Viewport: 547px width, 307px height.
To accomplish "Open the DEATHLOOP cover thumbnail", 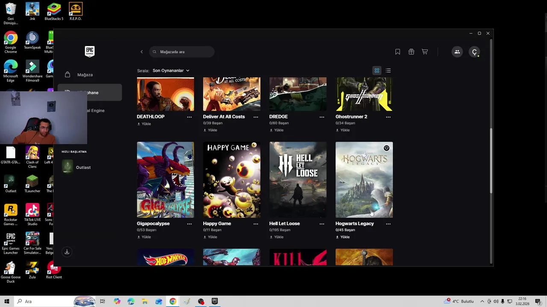I will (165, 94).
